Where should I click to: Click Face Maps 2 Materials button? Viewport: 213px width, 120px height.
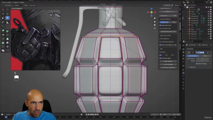point(168,68)
